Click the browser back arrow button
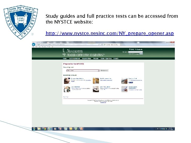 (x=33, y=44)
